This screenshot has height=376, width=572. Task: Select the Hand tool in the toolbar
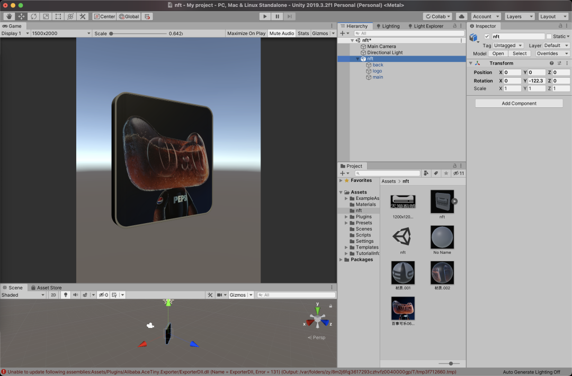(x=9, y=16)
